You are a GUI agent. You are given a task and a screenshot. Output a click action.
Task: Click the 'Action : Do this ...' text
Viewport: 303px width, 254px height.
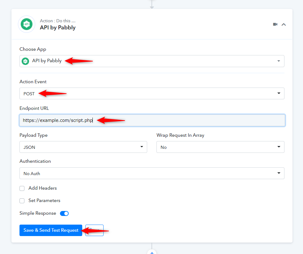(x=58, y=21)
